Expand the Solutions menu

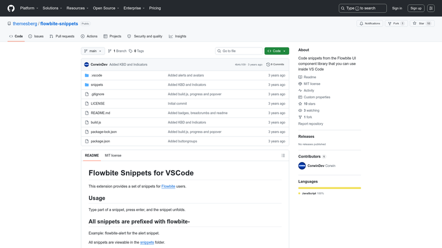point(52,8)
